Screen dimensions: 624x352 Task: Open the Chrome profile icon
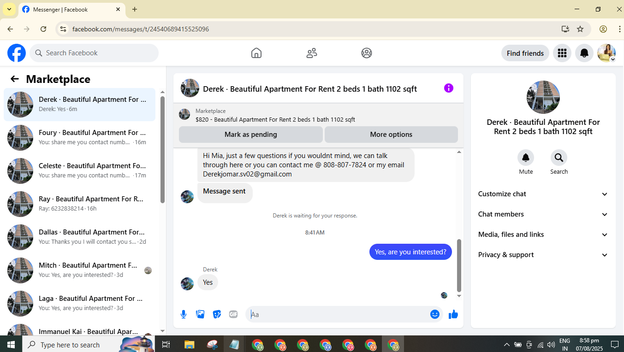(x=603, y=29)
